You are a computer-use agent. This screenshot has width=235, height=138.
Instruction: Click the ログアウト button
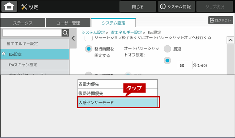tap(221, 20)
